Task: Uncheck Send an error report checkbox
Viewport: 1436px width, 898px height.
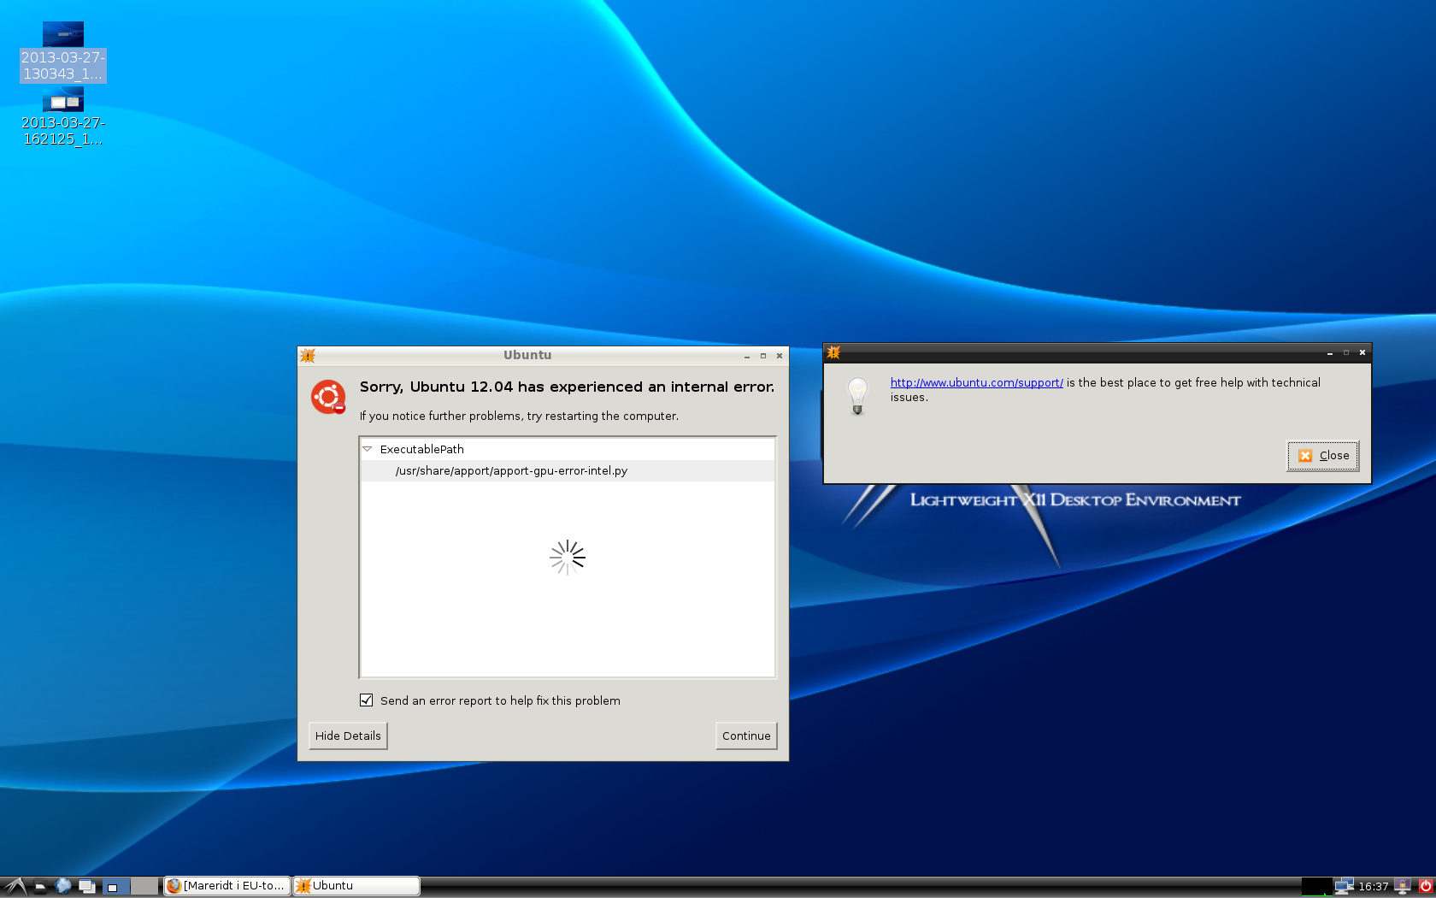Action: tap(366, 700)
